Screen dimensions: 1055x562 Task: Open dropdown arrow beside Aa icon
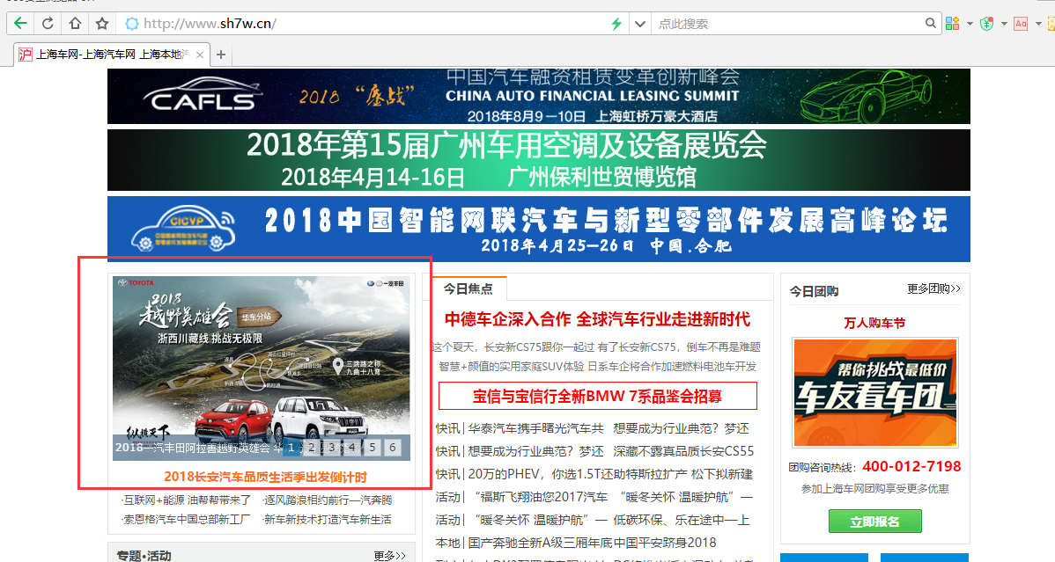pyautogui.click(x=1038, y=25)
